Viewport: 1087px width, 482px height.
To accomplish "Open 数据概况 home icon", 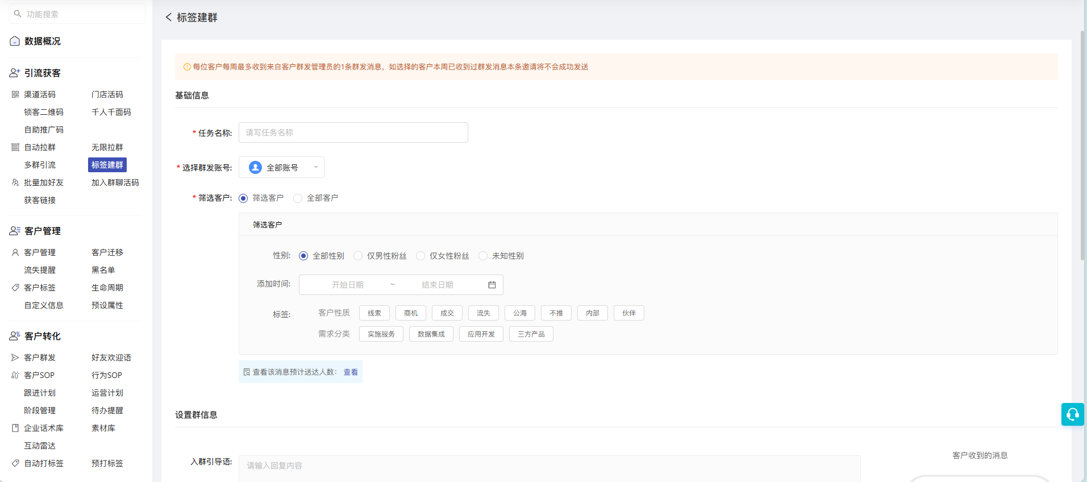I will click(15, 41).
